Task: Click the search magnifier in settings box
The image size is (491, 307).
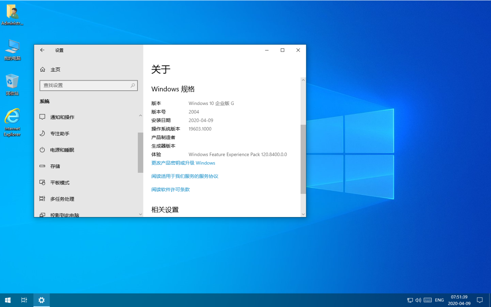Action: point(133,85)
